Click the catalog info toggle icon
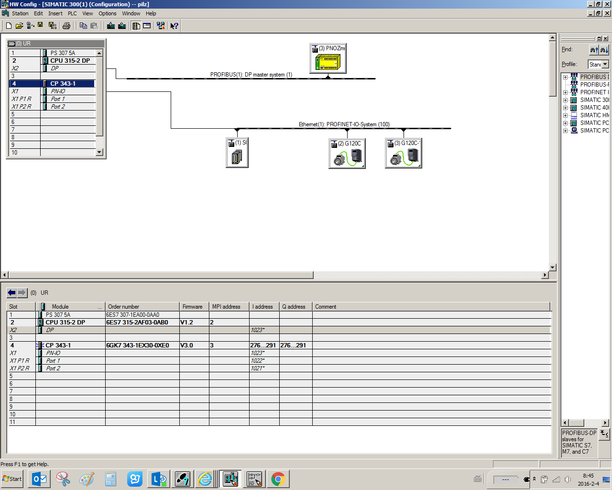Image resolution: width=612 pixels, height=490 pixels. (x=604, y=434)
